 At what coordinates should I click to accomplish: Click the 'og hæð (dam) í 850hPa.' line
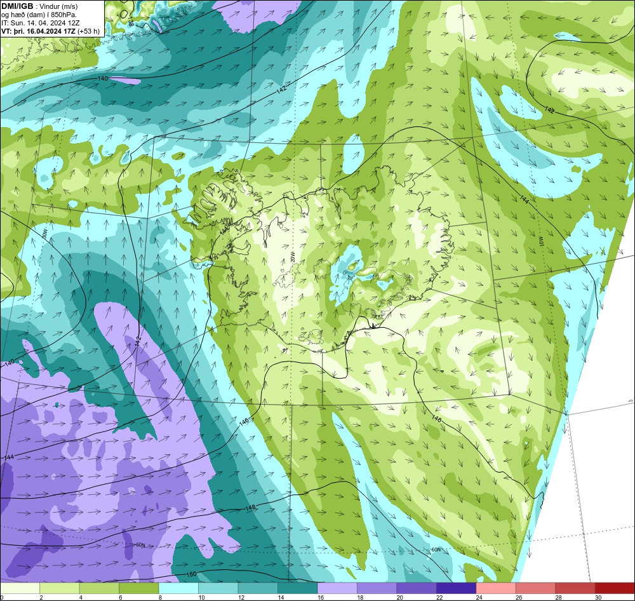pos(39,15)
